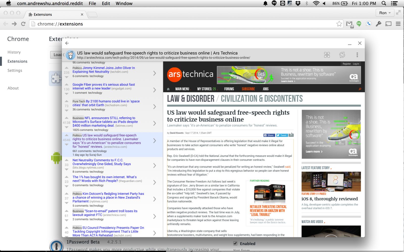This screenshot has width=404, height=252.
Task: Select Settings in the Chrome sidebar
Action: [x=15, y=71]
